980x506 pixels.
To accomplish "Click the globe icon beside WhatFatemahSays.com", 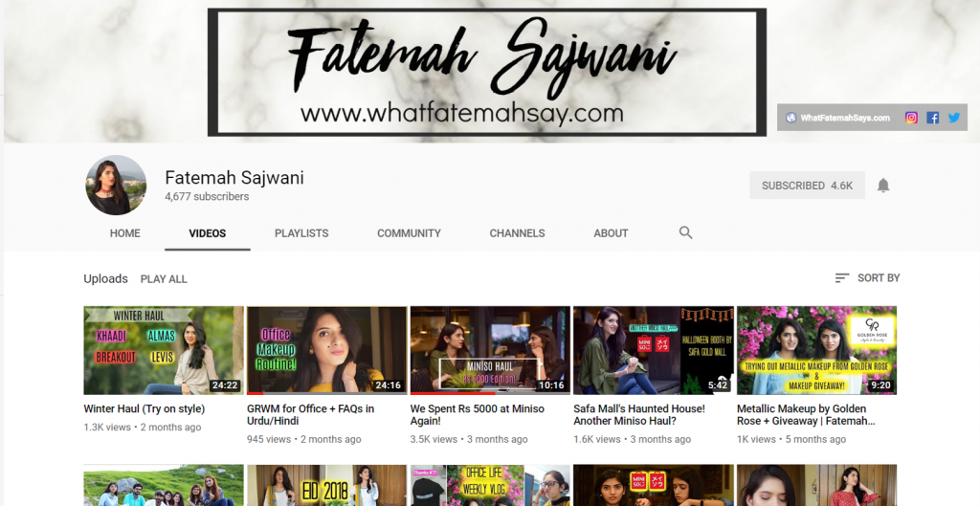I will 791,118.
